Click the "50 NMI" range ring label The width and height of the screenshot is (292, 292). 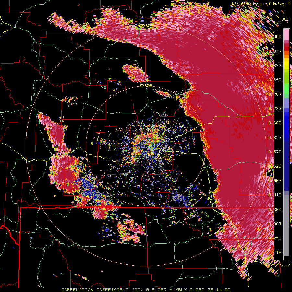click(x=146, y=86)
